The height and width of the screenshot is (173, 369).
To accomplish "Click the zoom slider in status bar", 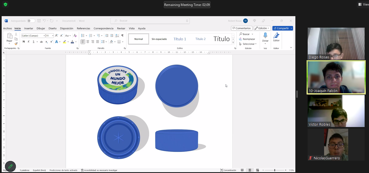I will [x=275, y=170].
